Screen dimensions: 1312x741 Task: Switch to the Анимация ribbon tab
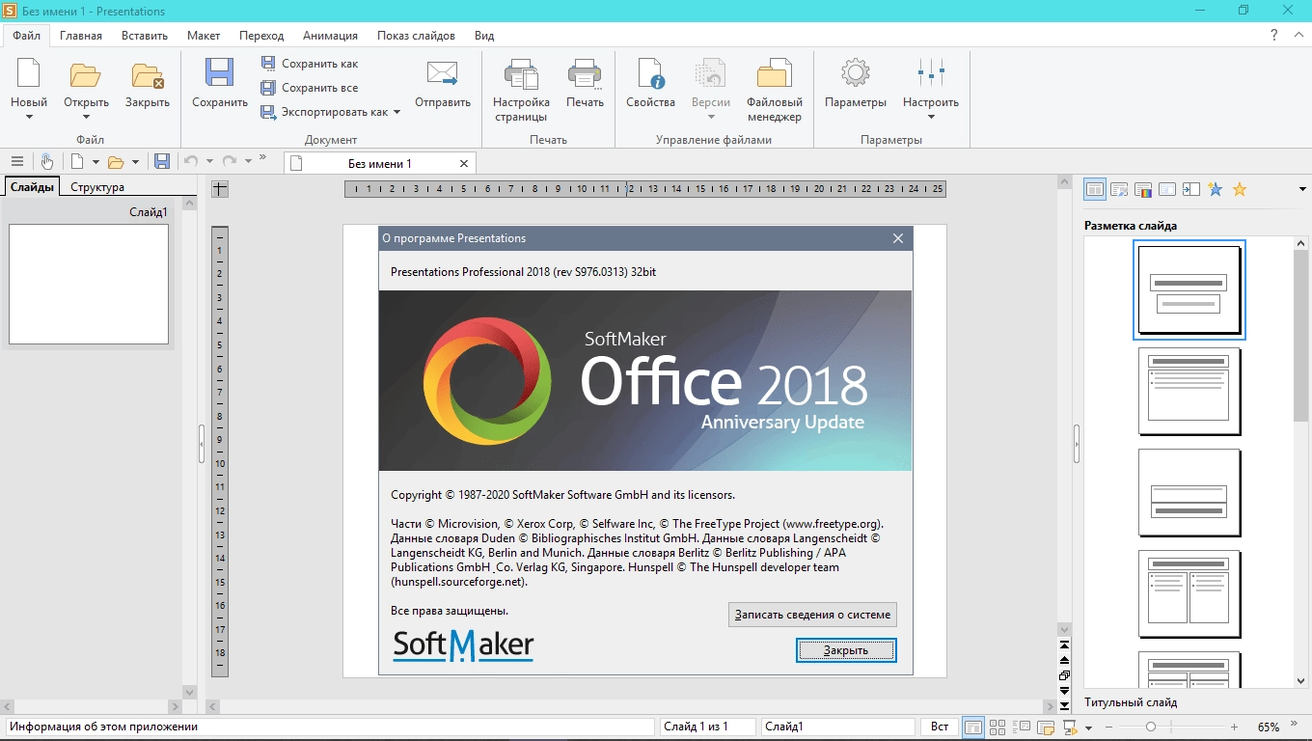pyautogui.click(x=330, y=36)
